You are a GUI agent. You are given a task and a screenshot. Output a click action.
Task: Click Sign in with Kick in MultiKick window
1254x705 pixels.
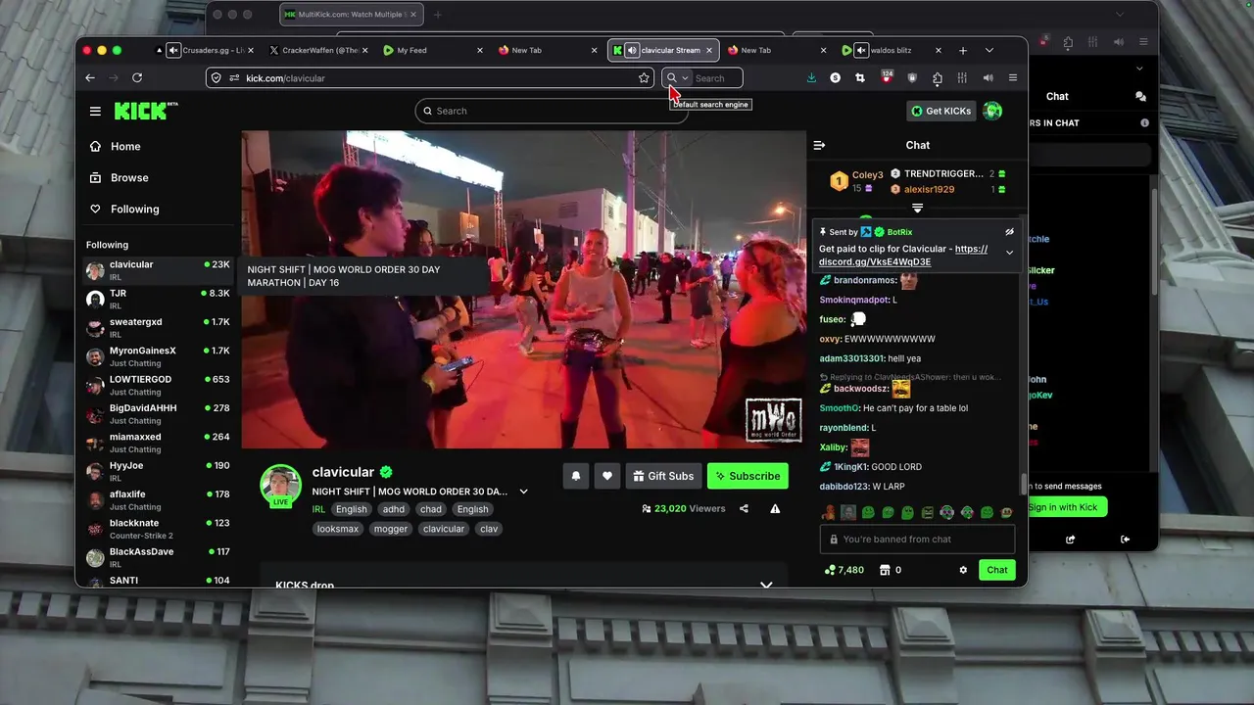pyautogui.click(x=1063, y=507)
